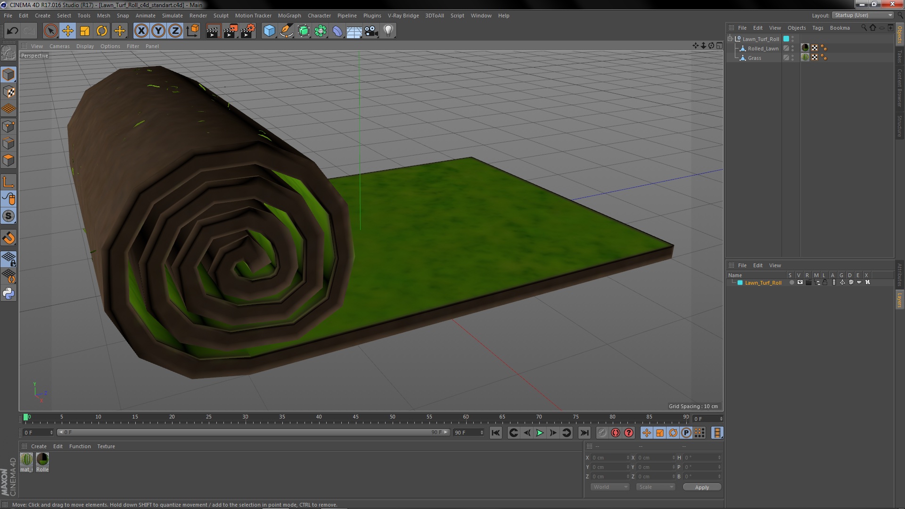
Task: Switch to Polygons mode
Action: coord(8,160)
